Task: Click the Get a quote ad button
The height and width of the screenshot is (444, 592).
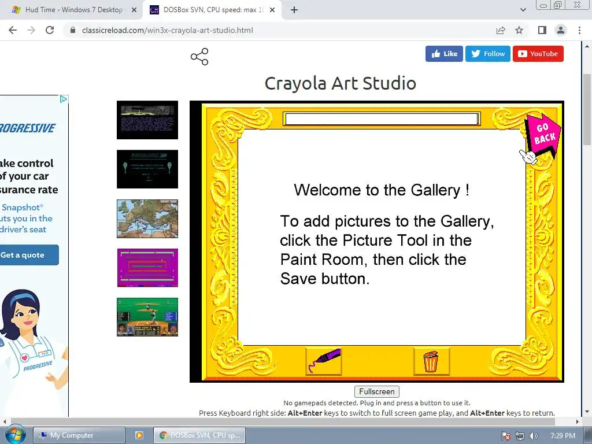Action: (x=29, y=255)
